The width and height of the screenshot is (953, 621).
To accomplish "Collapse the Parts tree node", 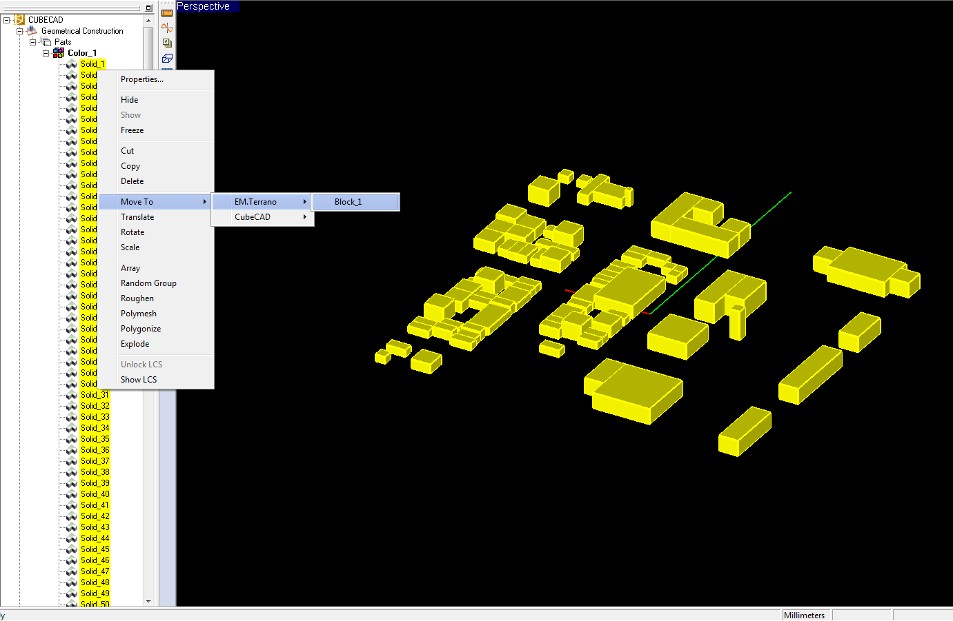I will coord(33,42).
